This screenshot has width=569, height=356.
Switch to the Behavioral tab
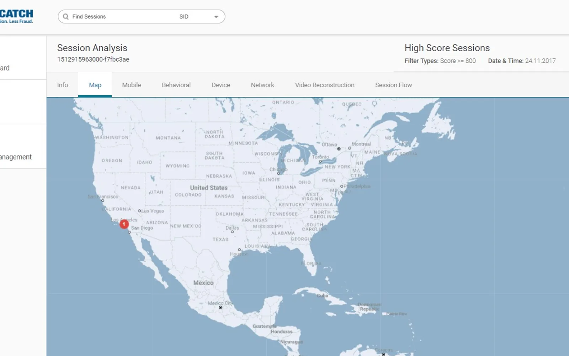176,85
